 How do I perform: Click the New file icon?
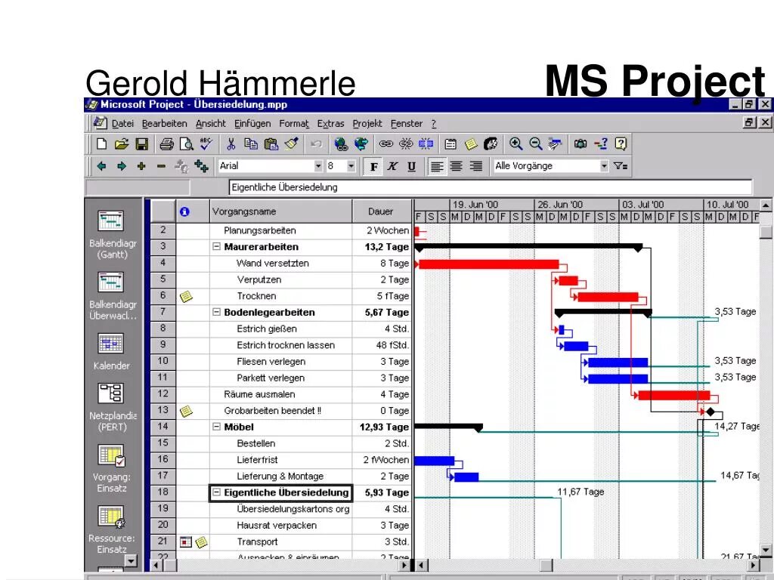point(102,143)
